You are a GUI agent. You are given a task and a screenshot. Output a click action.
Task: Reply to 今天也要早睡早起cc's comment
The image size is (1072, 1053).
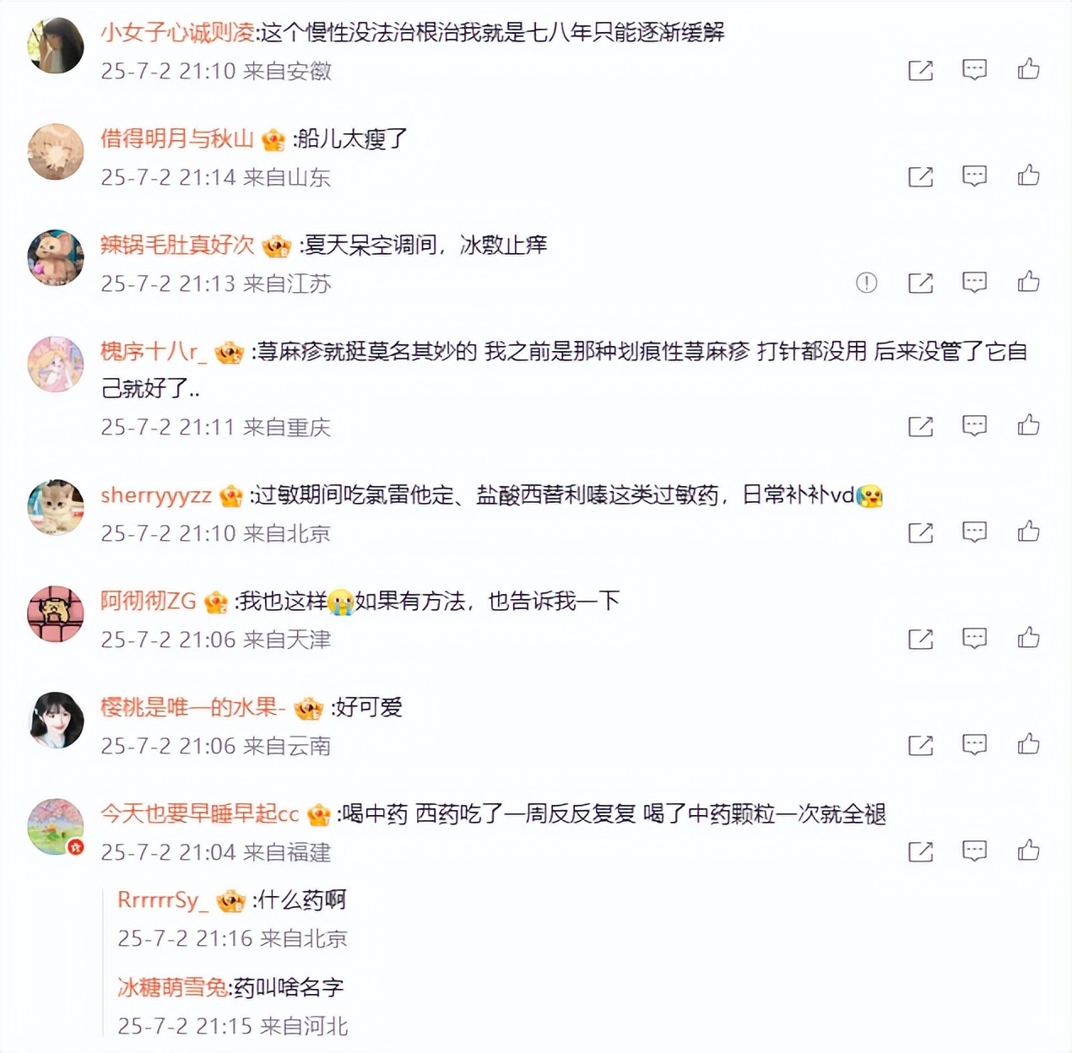974,851
